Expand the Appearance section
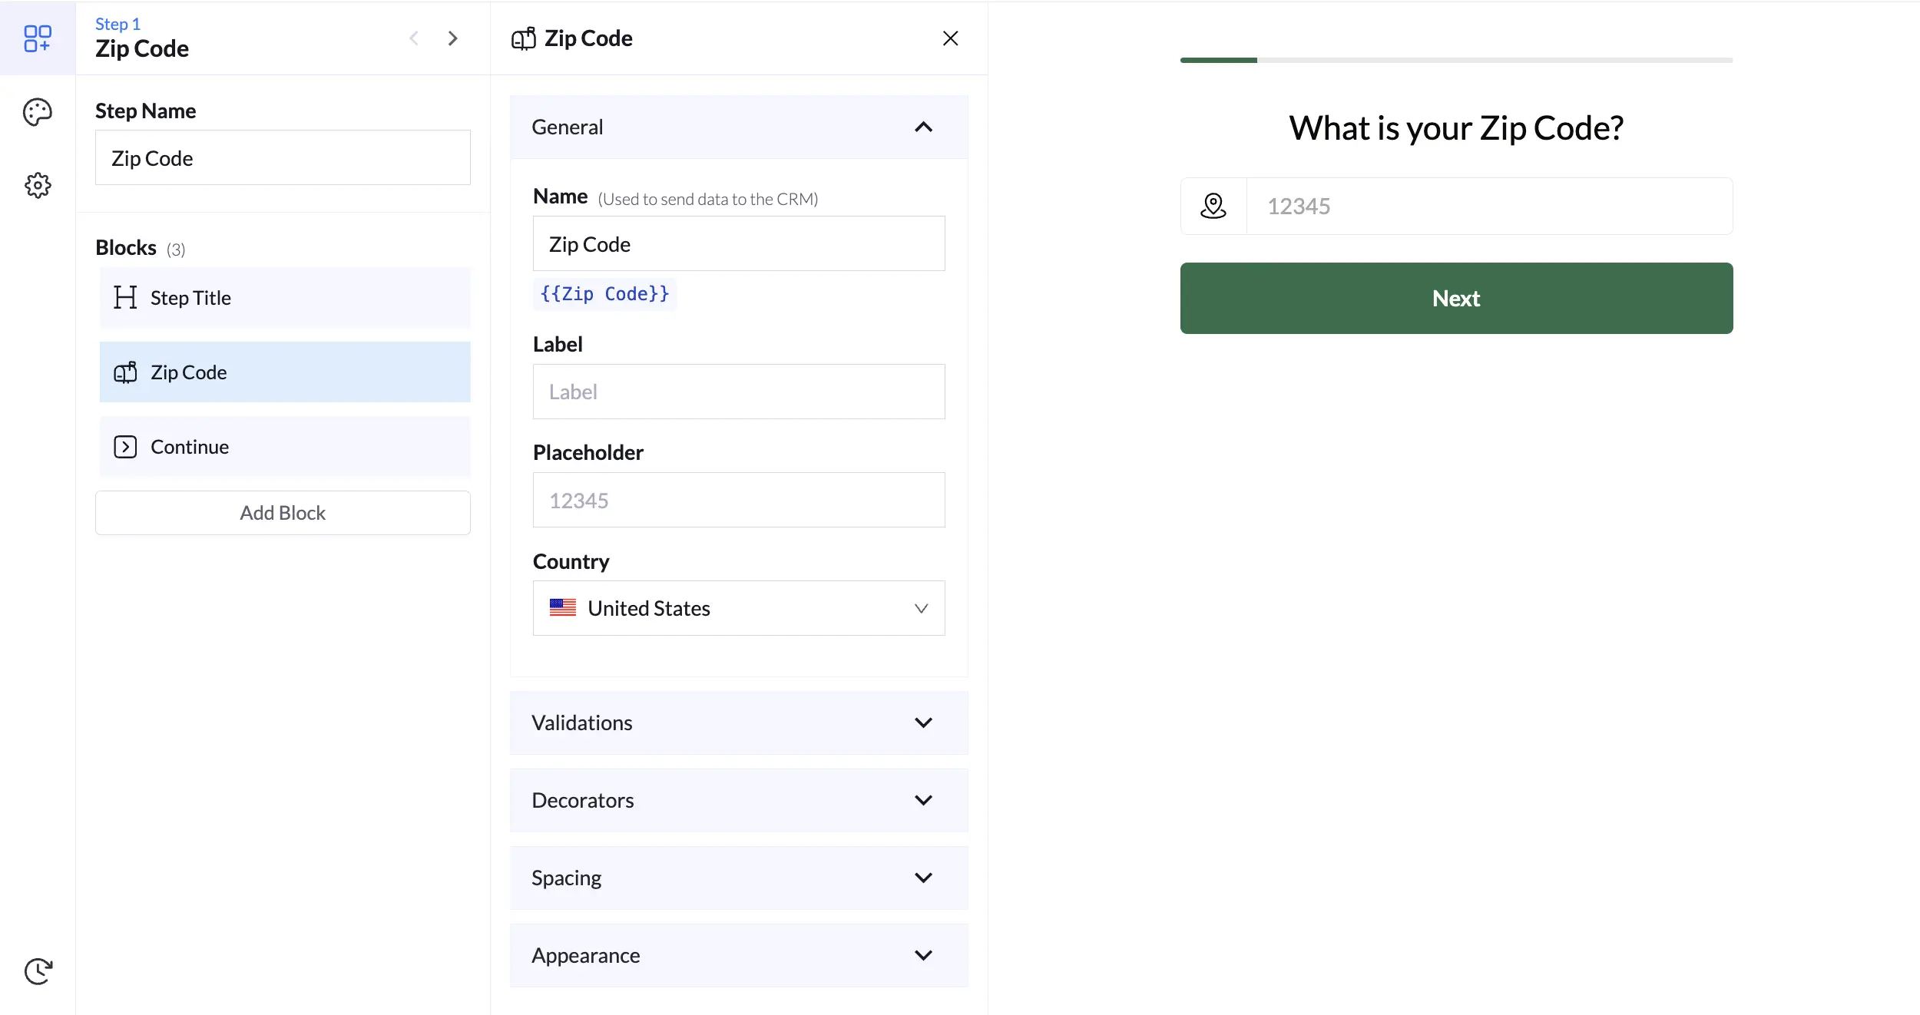Image resolution: width=1920 pixels, height=1015 pixels. click(739, 955)
